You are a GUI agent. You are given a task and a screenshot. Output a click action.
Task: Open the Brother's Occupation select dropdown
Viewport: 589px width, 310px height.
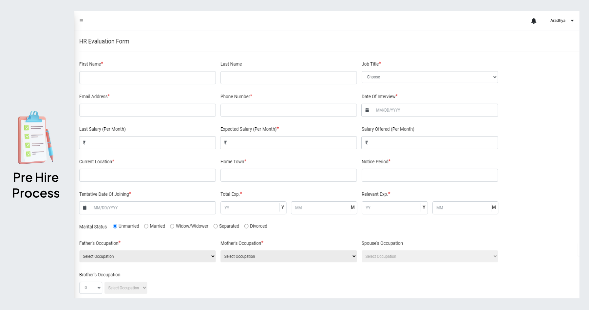(126, 288)
